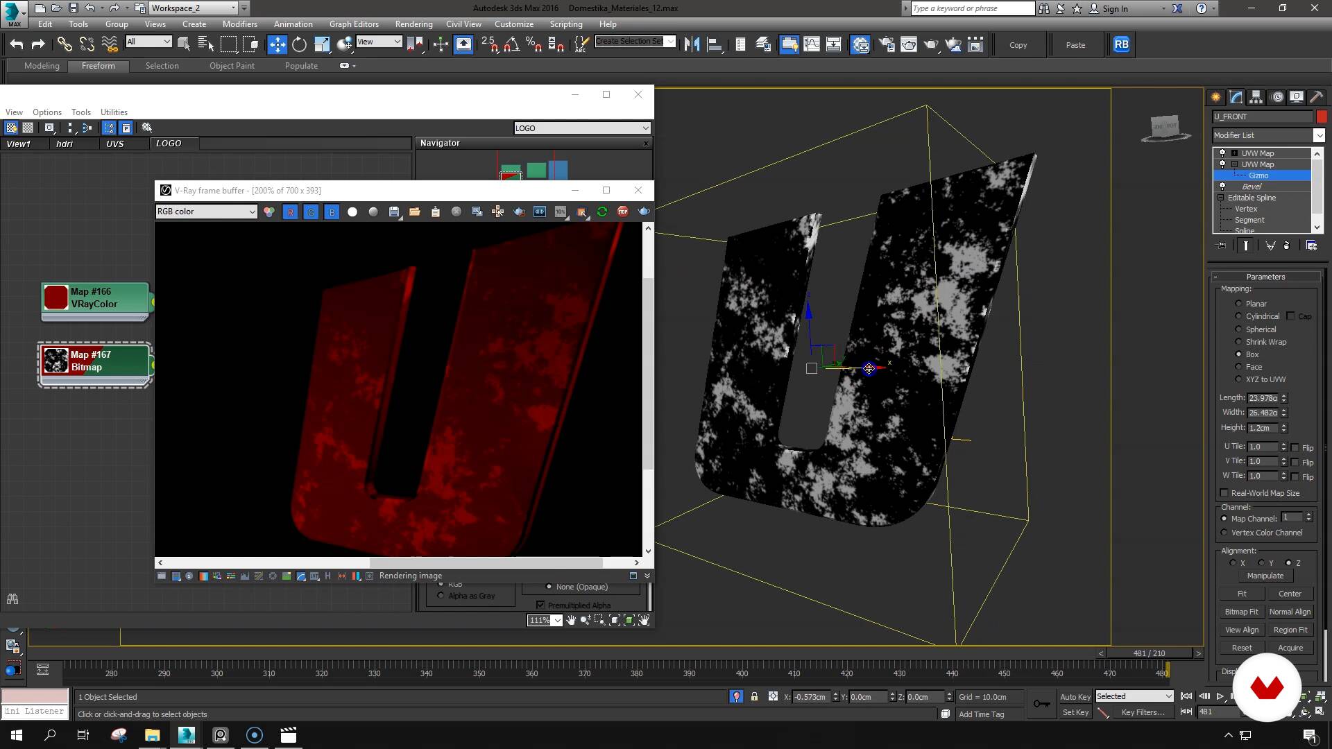Screen dimensions: 1332x749
Task: Open the Hierarchy tab in command panel
Action: (1256, 97)
